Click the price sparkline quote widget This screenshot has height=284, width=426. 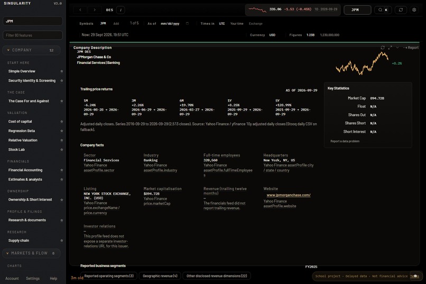(293, 10)
